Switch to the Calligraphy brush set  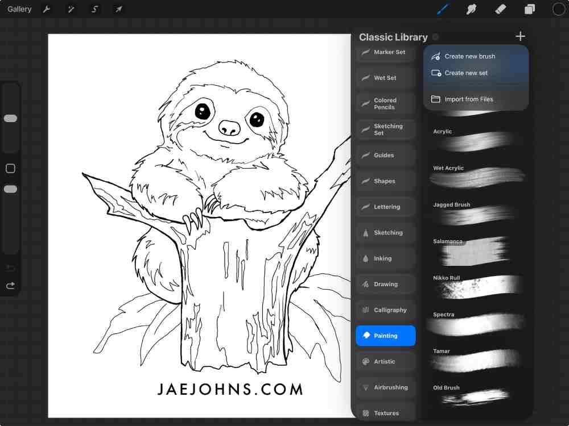click(385, 310)
